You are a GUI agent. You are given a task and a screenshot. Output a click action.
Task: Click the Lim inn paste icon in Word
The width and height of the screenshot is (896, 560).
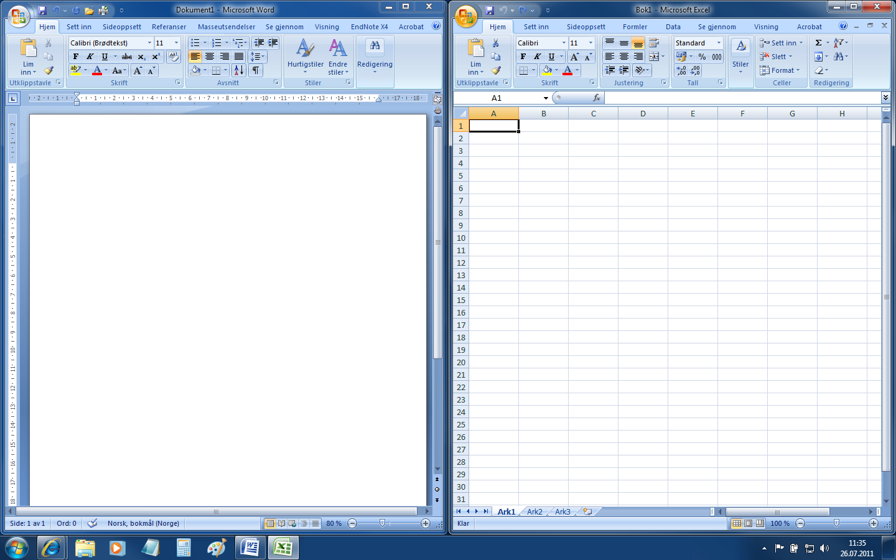29,49
